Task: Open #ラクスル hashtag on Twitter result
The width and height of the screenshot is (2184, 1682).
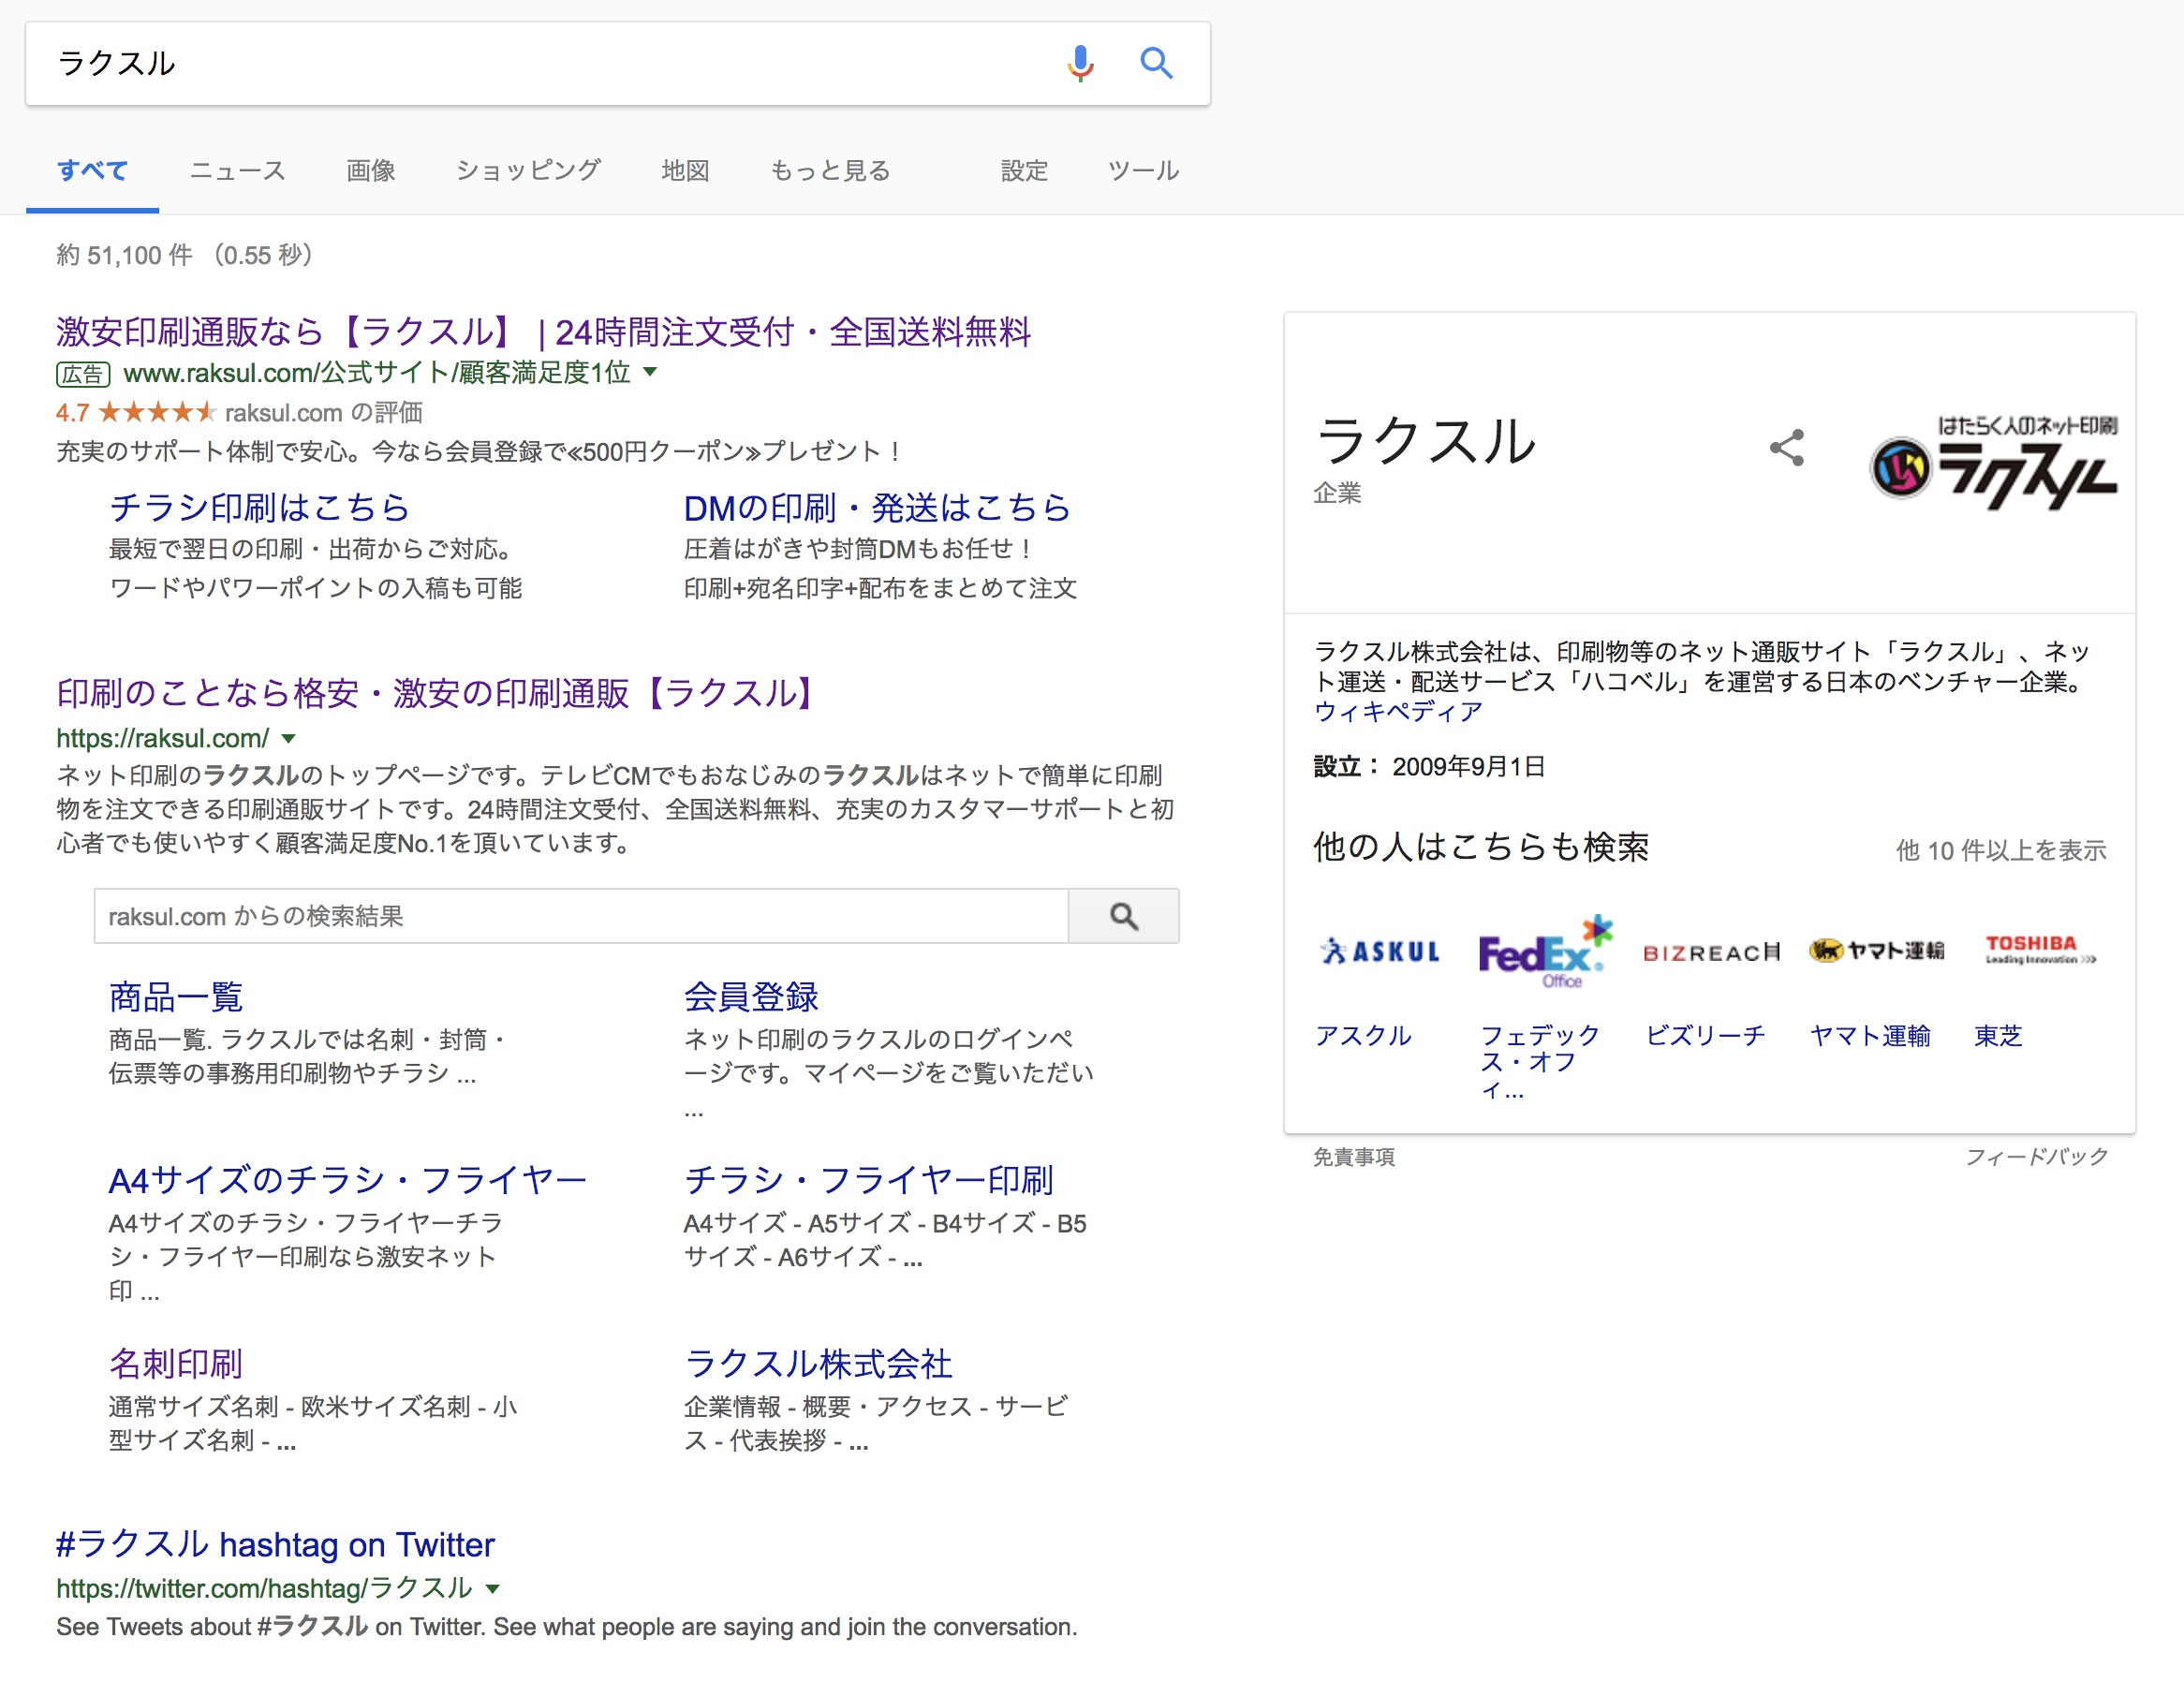Action: [275, 1544]
